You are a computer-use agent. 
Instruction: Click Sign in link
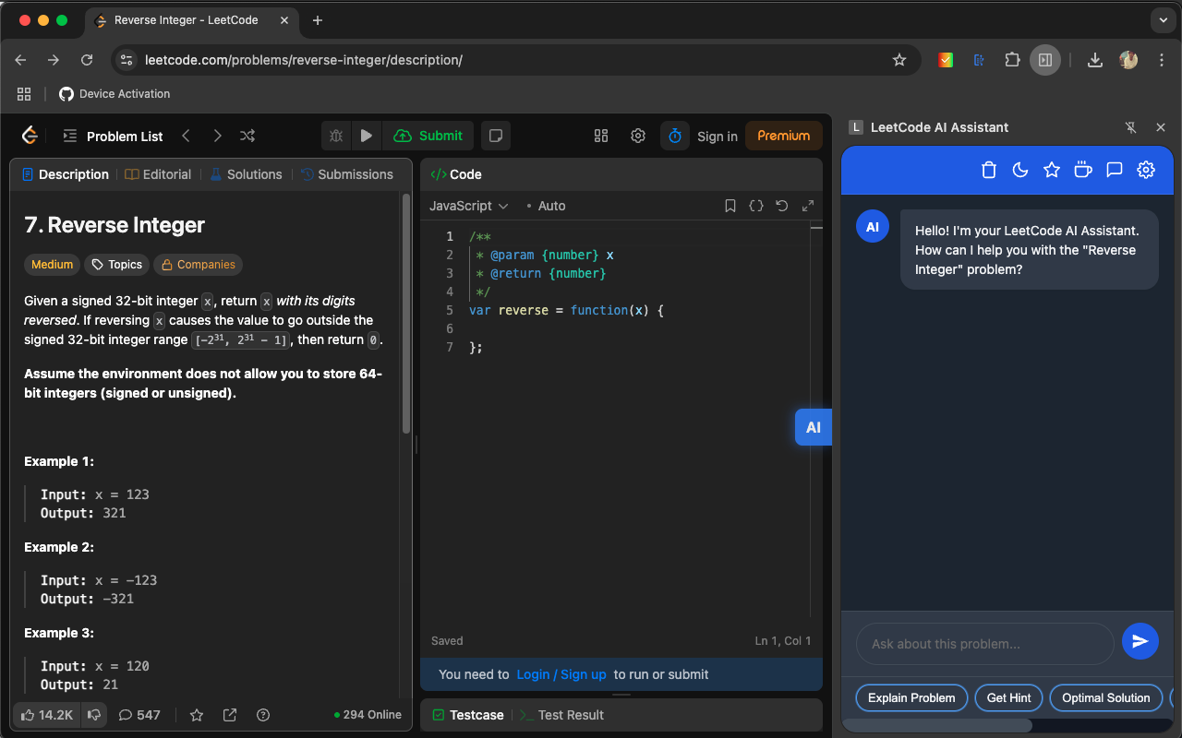tap(718, 136)
